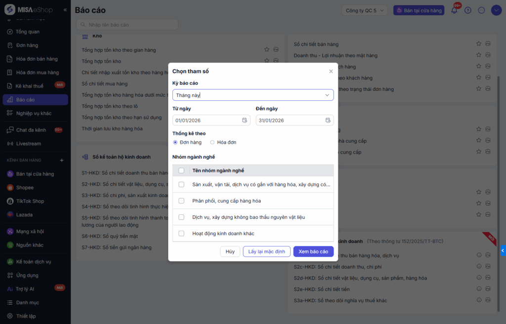Go to TikTok Shop channel
The width and height of the screenshot is (506, 324).
30,201
